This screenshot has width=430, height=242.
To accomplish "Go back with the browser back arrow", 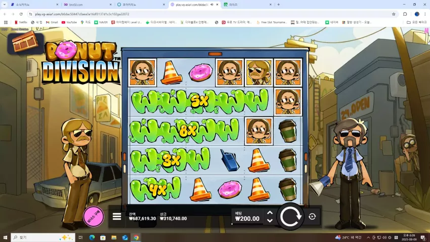I will click(x=5, y=14).
